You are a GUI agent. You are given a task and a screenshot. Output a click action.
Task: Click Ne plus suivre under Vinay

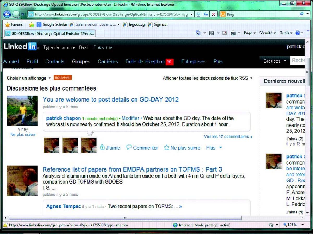click(23, 135)
